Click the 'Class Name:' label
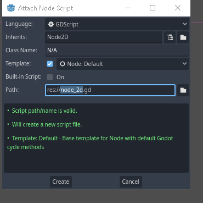Viewport: 203px width, 203px height. (21, 50)
